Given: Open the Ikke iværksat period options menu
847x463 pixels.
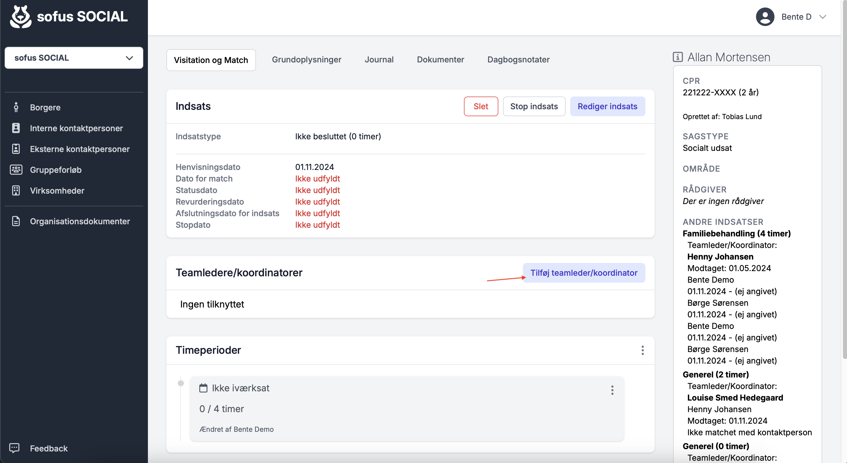Looking at the screenshot, I should tap(612, 390).
